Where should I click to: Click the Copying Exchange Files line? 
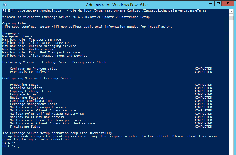point(30,91)
